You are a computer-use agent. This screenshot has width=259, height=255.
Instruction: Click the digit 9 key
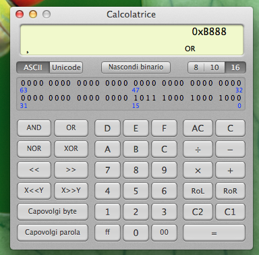pyautogui.click(x=164, y=170)
